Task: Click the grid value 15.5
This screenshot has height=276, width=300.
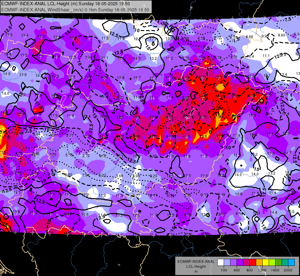Action: click(x=291, y=212)
